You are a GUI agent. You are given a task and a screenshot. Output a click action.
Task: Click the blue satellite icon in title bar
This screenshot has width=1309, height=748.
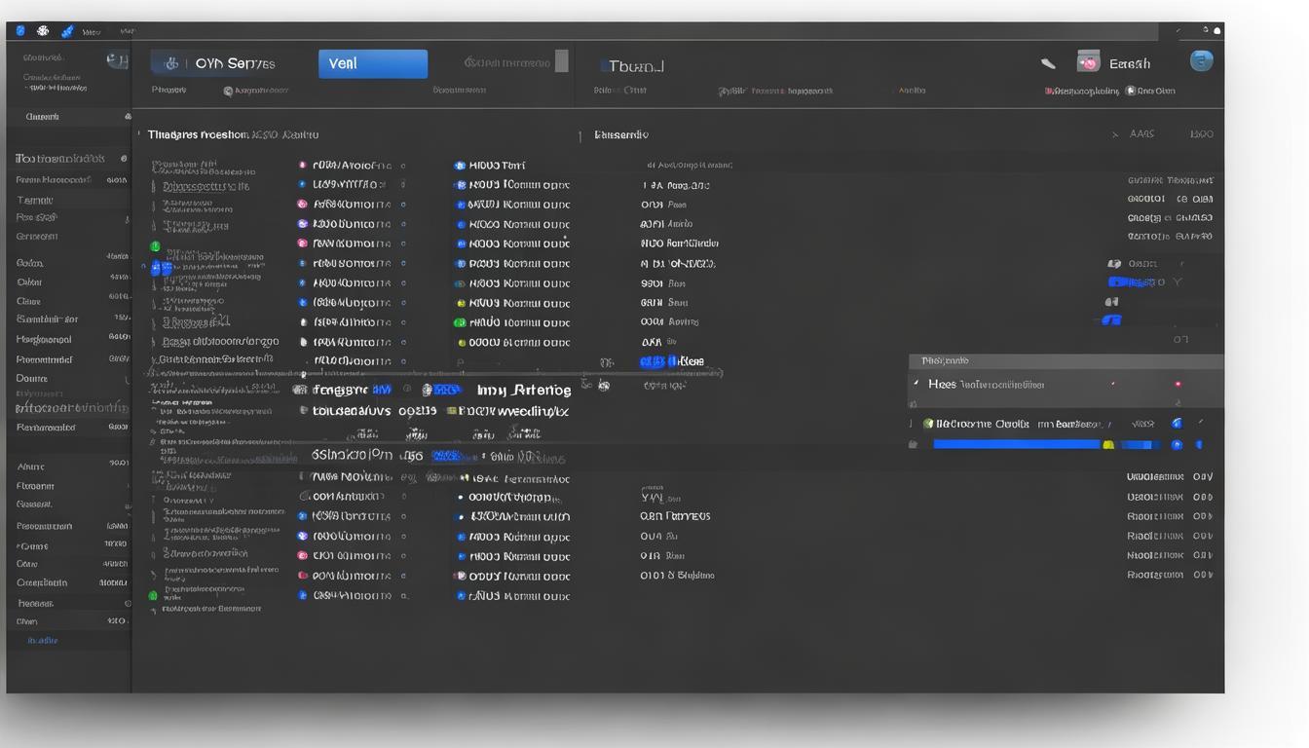point(67,31)
